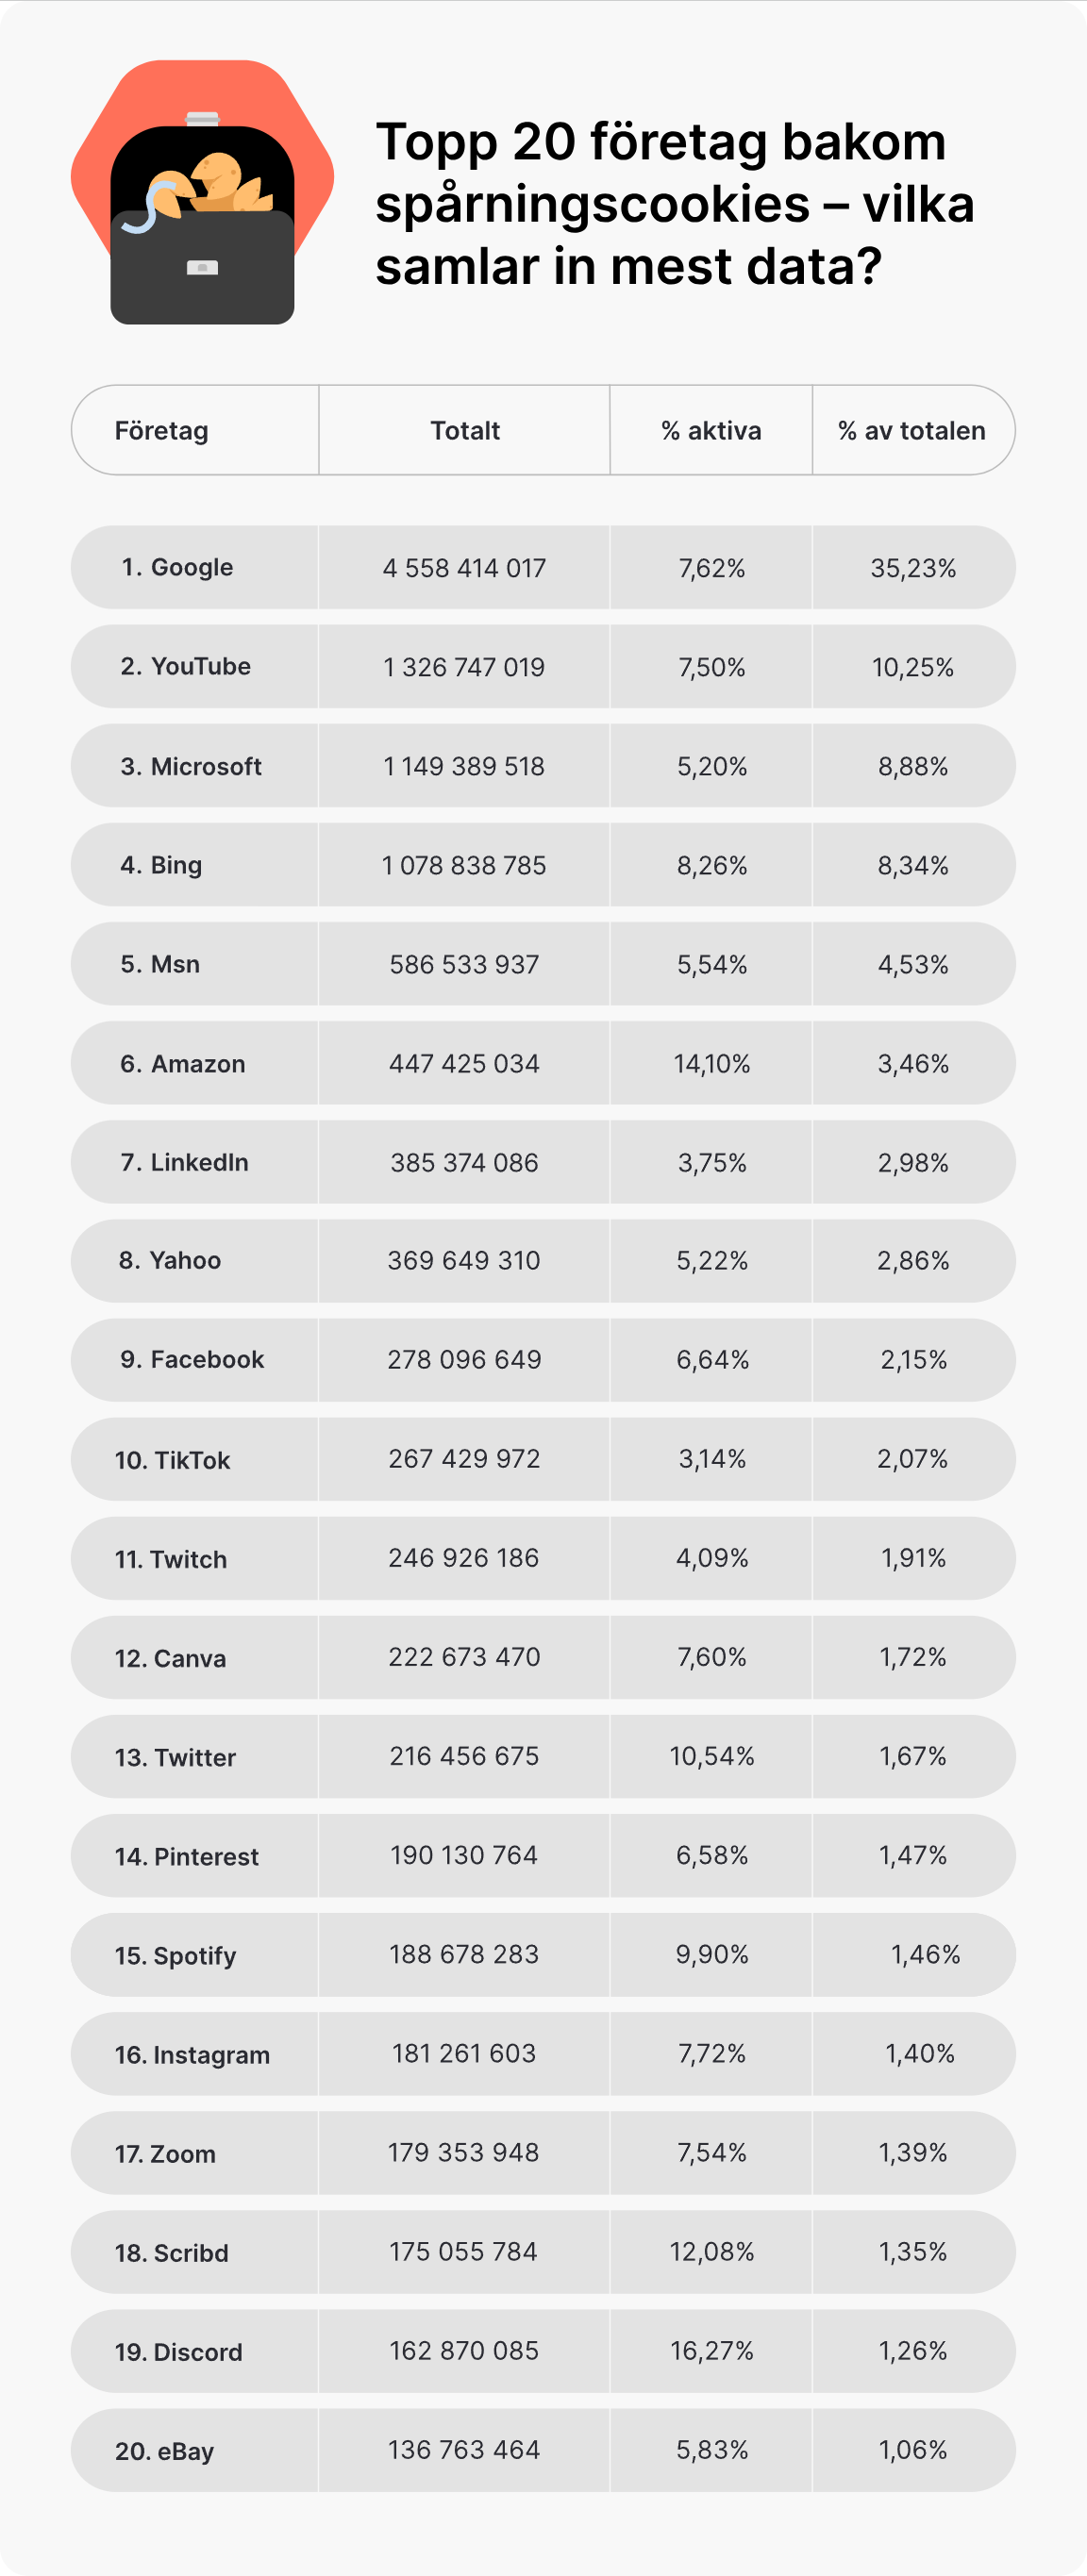
Task: Select the 6. Amazon row label
Action: [x=183, y=1064]
